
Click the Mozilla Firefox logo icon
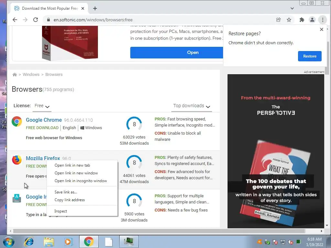17,160
